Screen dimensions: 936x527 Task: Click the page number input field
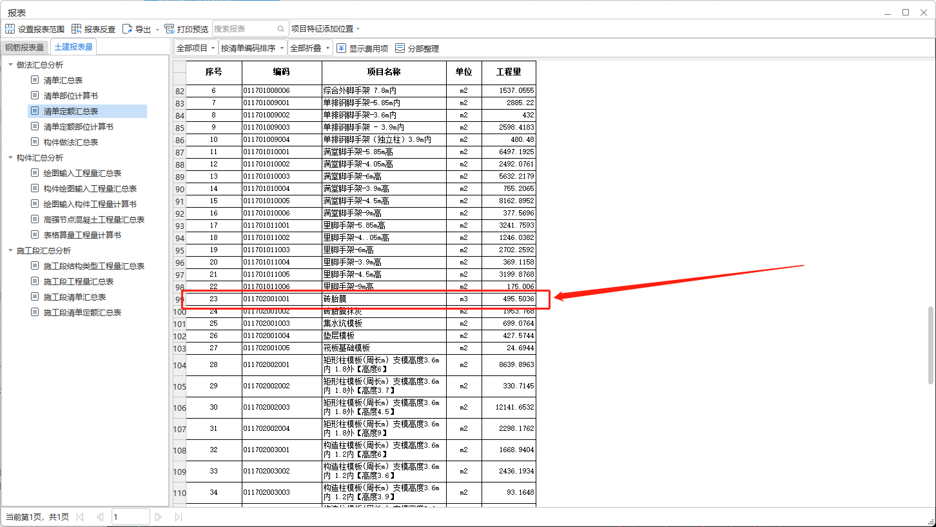(x=131, y=517)
